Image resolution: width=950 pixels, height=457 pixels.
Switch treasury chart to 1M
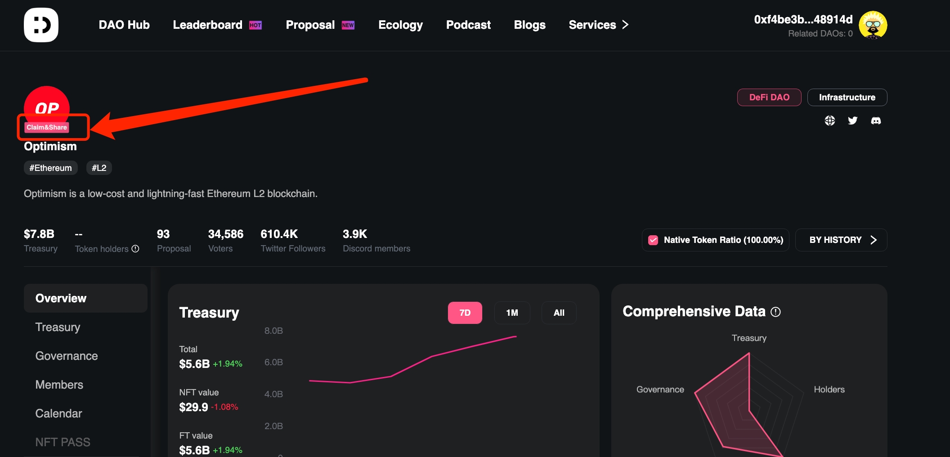[x=512, y=313]
